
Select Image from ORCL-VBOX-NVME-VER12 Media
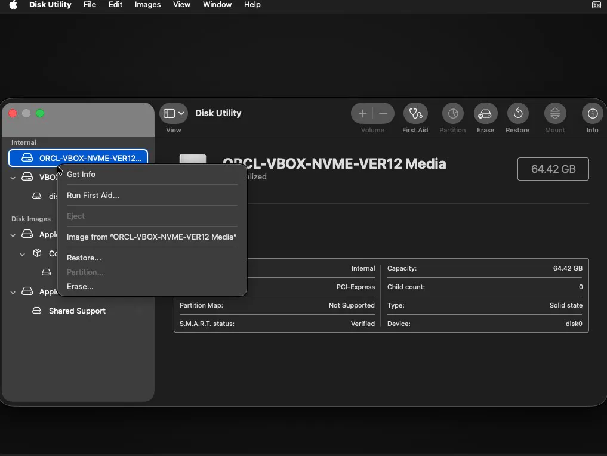click(152, 237)
